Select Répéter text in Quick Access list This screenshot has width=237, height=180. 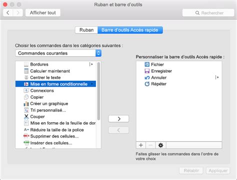[158, 84]
